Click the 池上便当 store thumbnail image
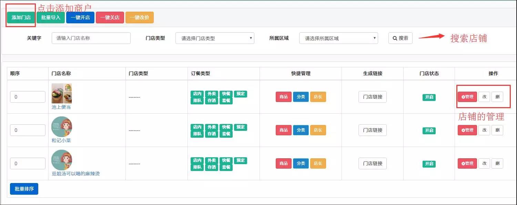 (x=62, y=93)
